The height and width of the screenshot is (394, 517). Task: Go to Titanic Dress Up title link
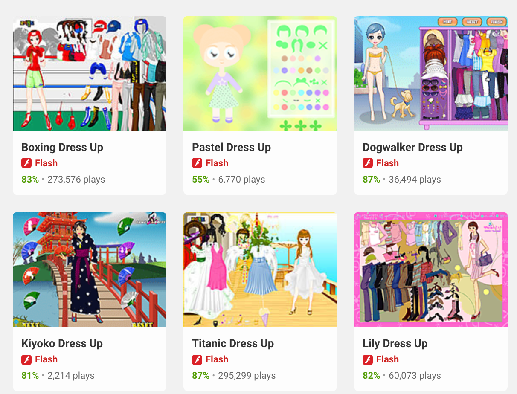point(233,343)
